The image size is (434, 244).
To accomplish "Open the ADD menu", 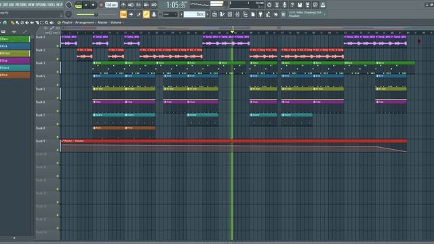I will click(12, 5).
